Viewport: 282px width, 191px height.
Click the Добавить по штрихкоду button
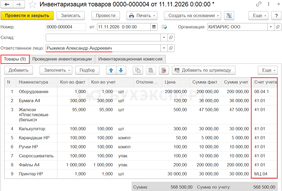[204, 70]
